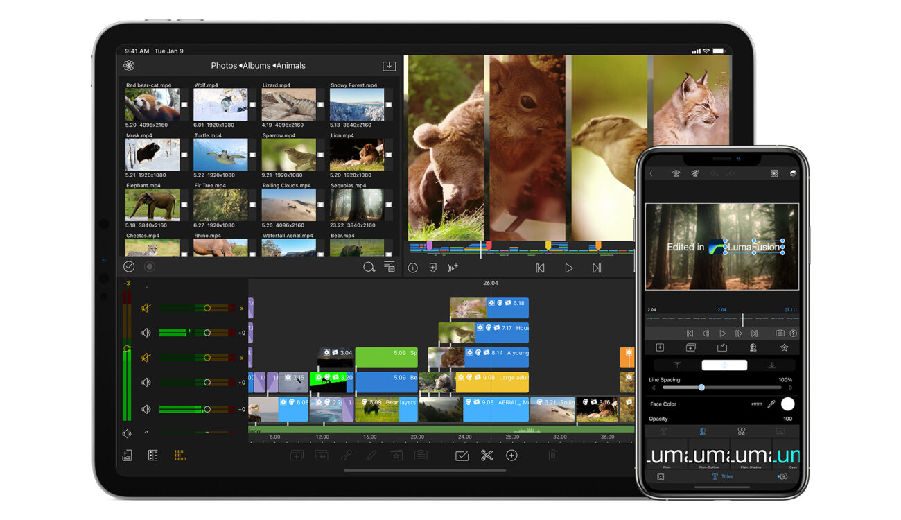The image size is (901, 520).
Task: Tap the grid icon in iPhone top bar
Action: coord(774,173)
